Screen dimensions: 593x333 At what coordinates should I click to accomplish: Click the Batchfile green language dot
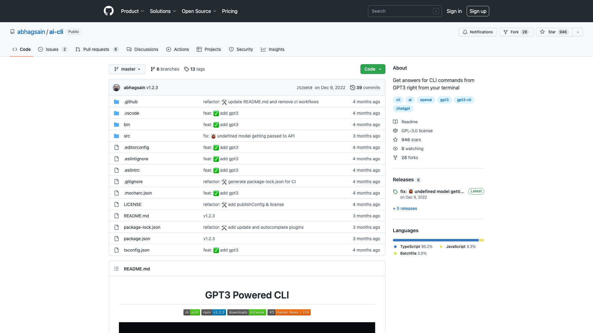tap(395, 253)
